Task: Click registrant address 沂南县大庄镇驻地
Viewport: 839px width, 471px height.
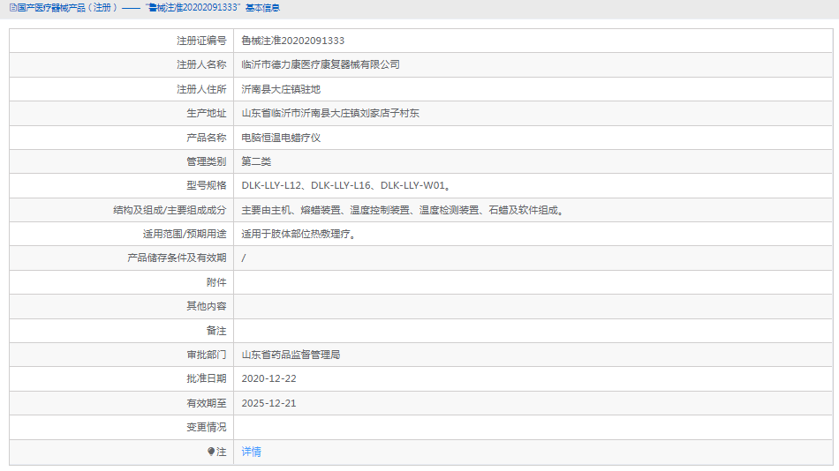Action: click(281, 89)
